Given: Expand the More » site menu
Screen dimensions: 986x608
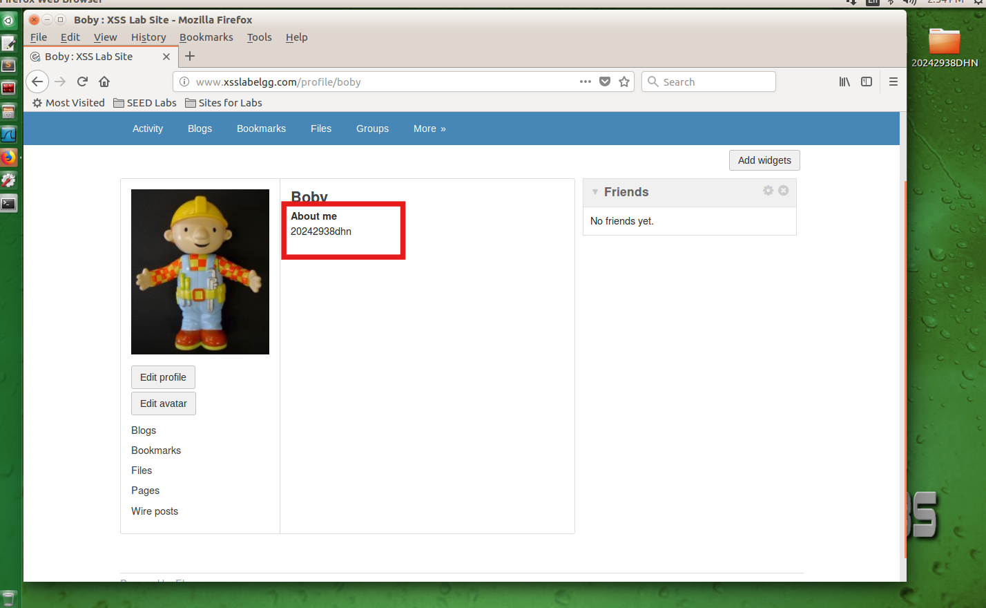Looking at the screenshot, I should click(x=429, y=129).
